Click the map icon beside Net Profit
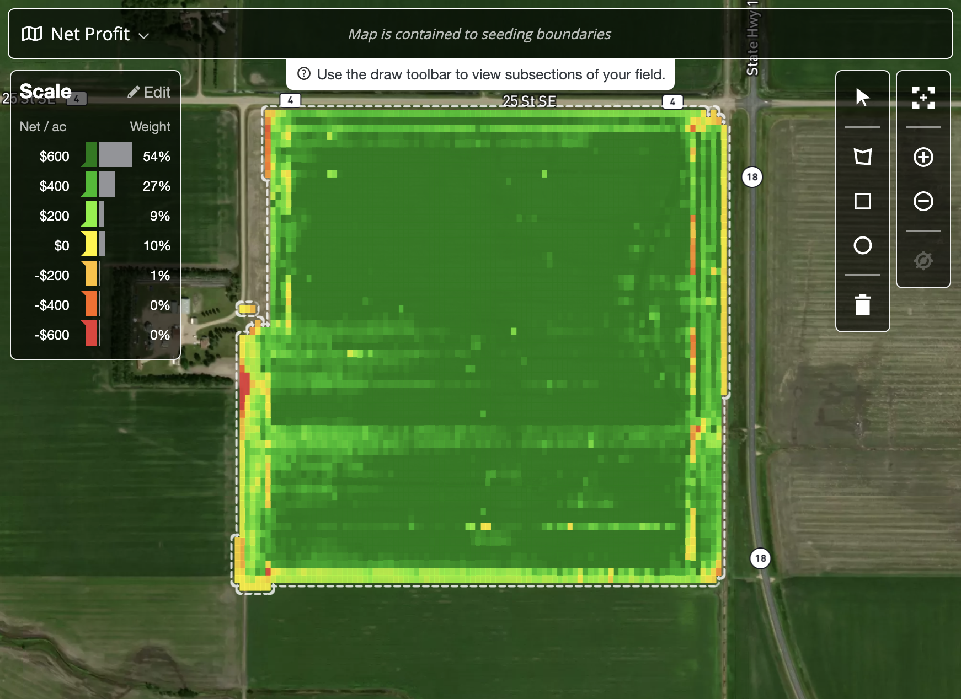The height and width of the screenshot is (699, 961). (x=33, y=34)
